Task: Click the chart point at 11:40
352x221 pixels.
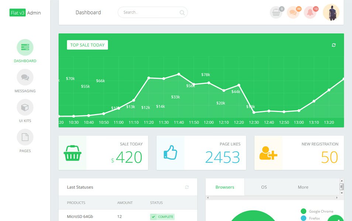Action: coord(179,74)
